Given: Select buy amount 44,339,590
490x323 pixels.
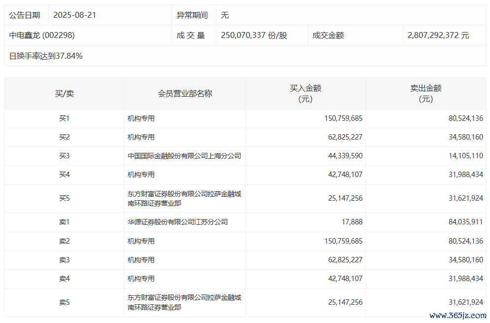Looking at the screenshot, I should tap(345, 156).
